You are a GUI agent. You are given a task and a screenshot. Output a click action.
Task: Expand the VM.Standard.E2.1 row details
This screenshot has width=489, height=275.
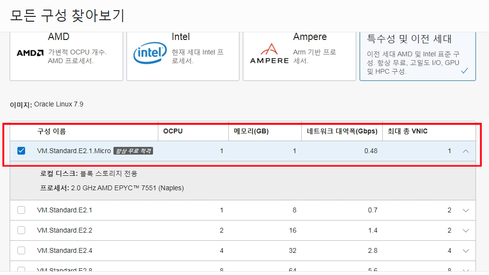pyautogui.click(x=466, y=210)
